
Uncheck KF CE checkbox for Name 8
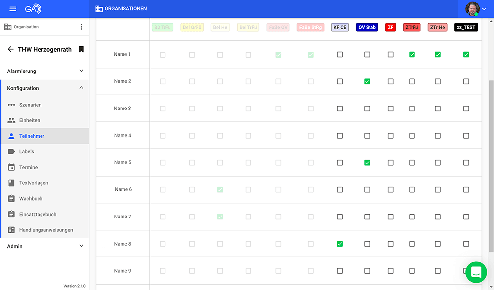pyautogui.click(x=340, y=244)
